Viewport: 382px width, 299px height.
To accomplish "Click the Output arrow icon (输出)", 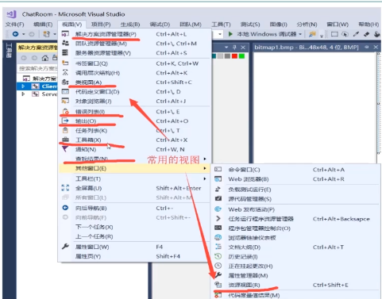I will point(65,121).
